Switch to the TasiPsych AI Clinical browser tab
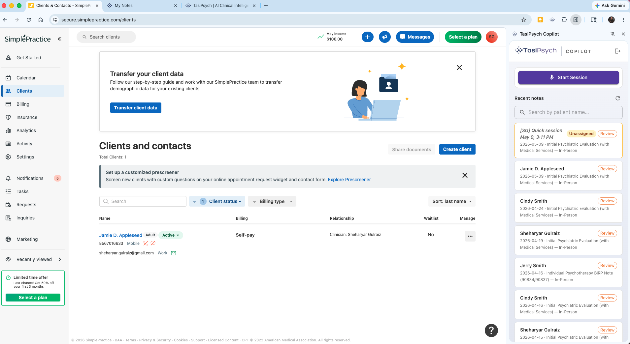This screenshot has width=630, height=344. pyautogui.click(x=221, y=6)
